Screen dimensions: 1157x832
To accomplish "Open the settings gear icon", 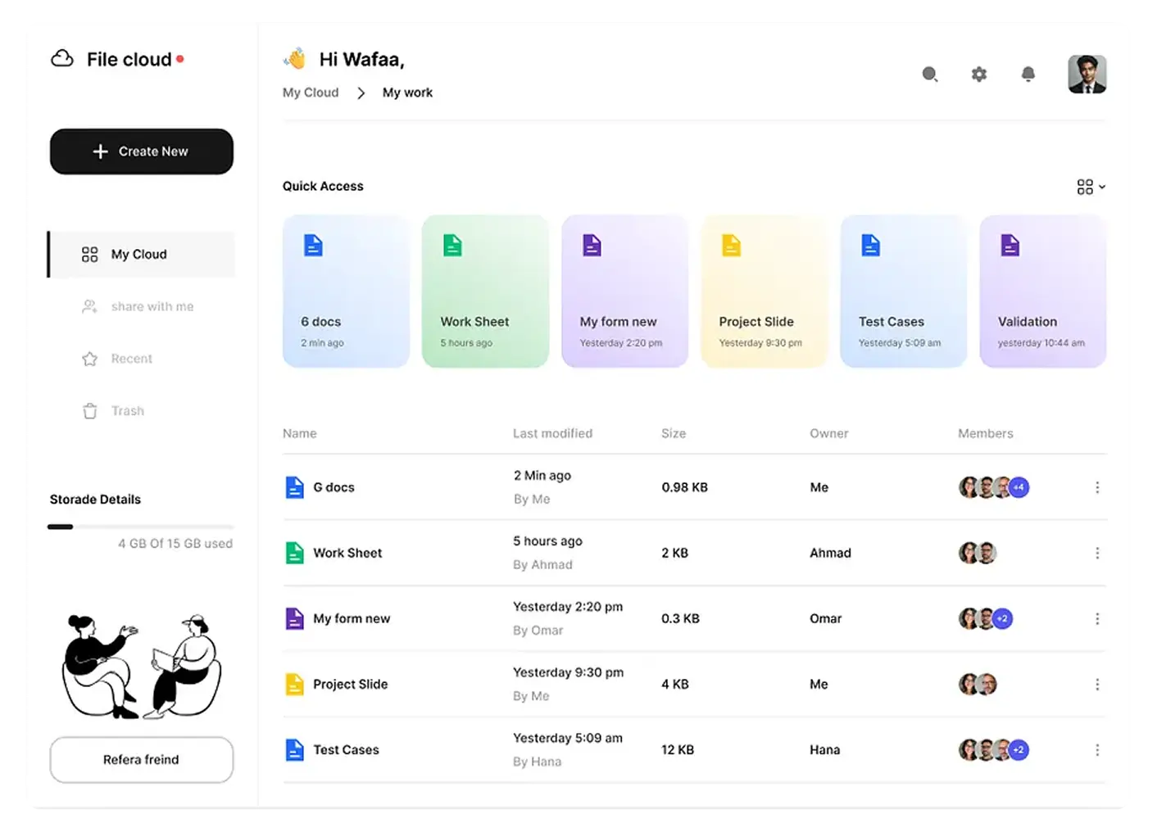I will click(x=979, y=74).
